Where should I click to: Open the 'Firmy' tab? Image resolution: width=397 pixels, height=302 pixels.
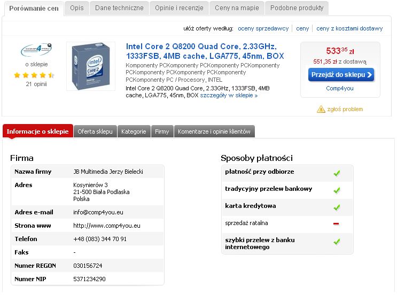(x=162, y=131)
